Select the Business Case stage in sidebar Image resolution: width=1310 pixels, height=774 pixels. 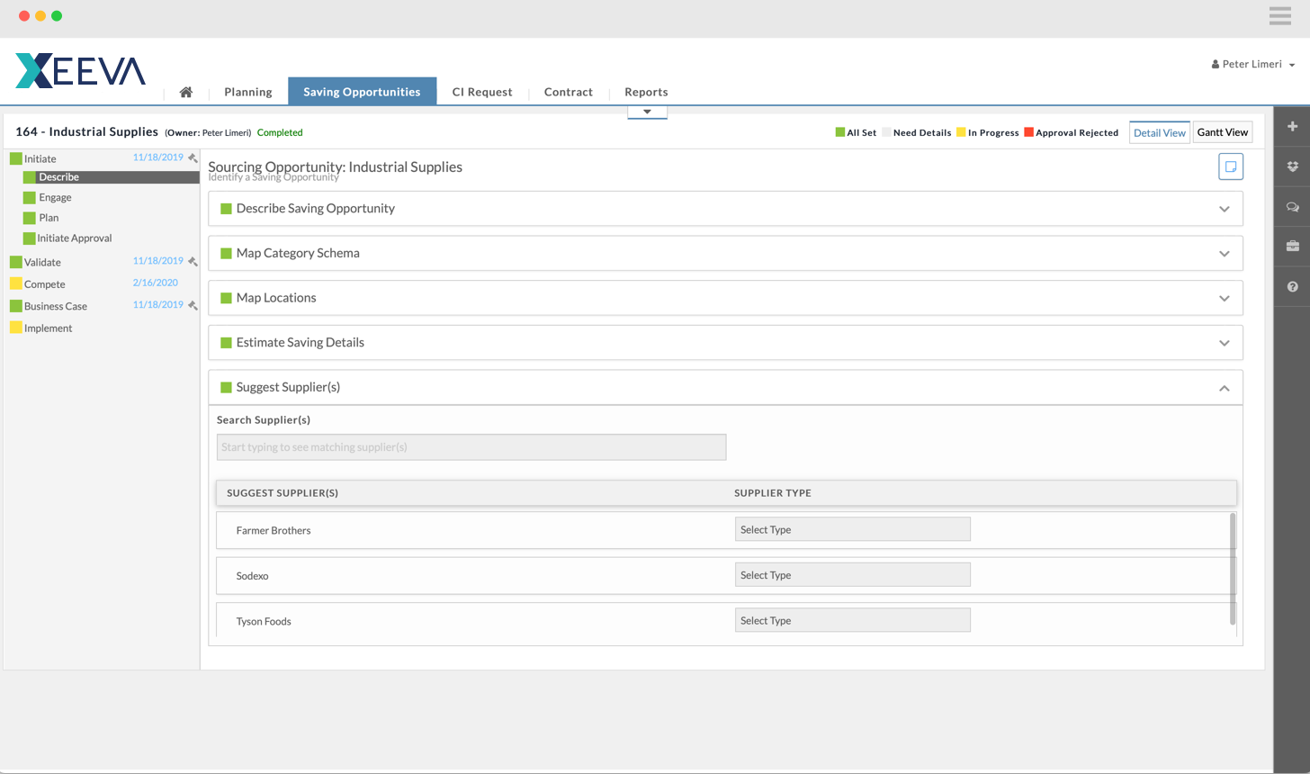point(56,307)
